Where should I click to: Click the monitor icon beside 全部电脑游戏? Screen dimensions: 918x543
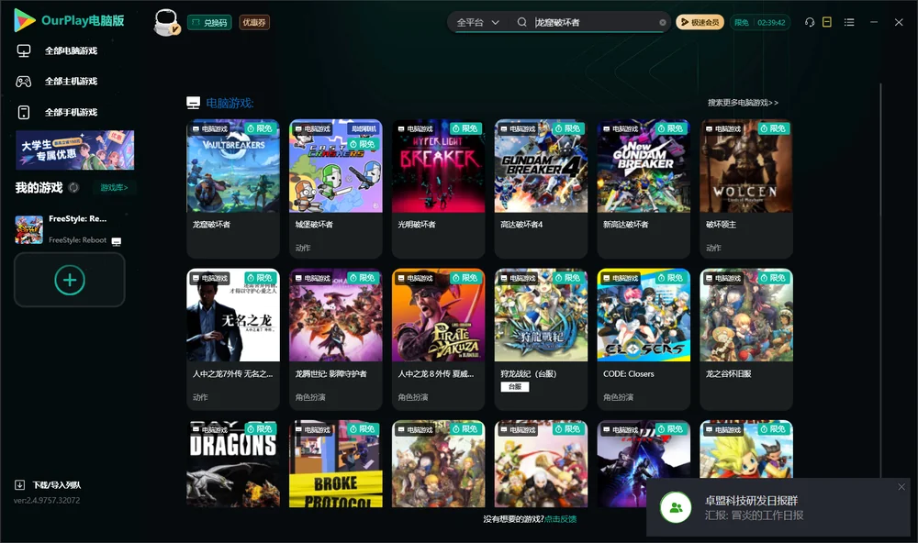click(x=24, y=51)
